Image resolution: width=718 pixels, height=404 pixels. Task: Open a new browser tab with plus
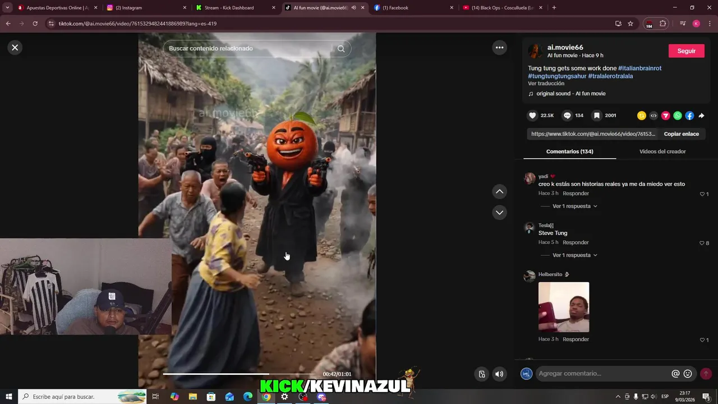[554, 8]
